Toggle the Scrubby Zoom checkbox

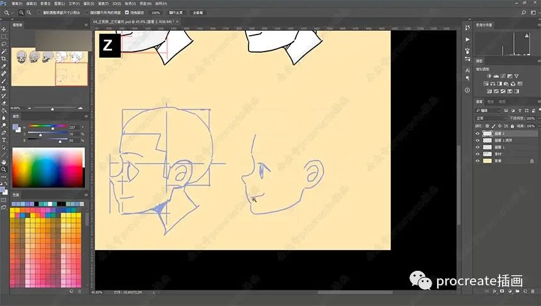point(128,12)
